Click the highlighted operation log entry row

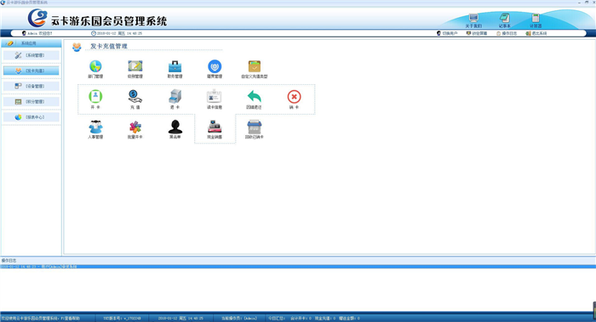(x=298, y=267)
